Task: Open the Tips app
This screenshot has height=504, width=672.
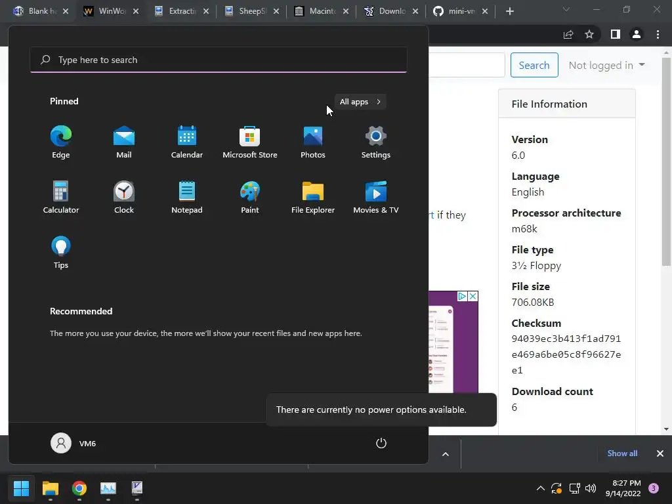Action: [61, 253]
